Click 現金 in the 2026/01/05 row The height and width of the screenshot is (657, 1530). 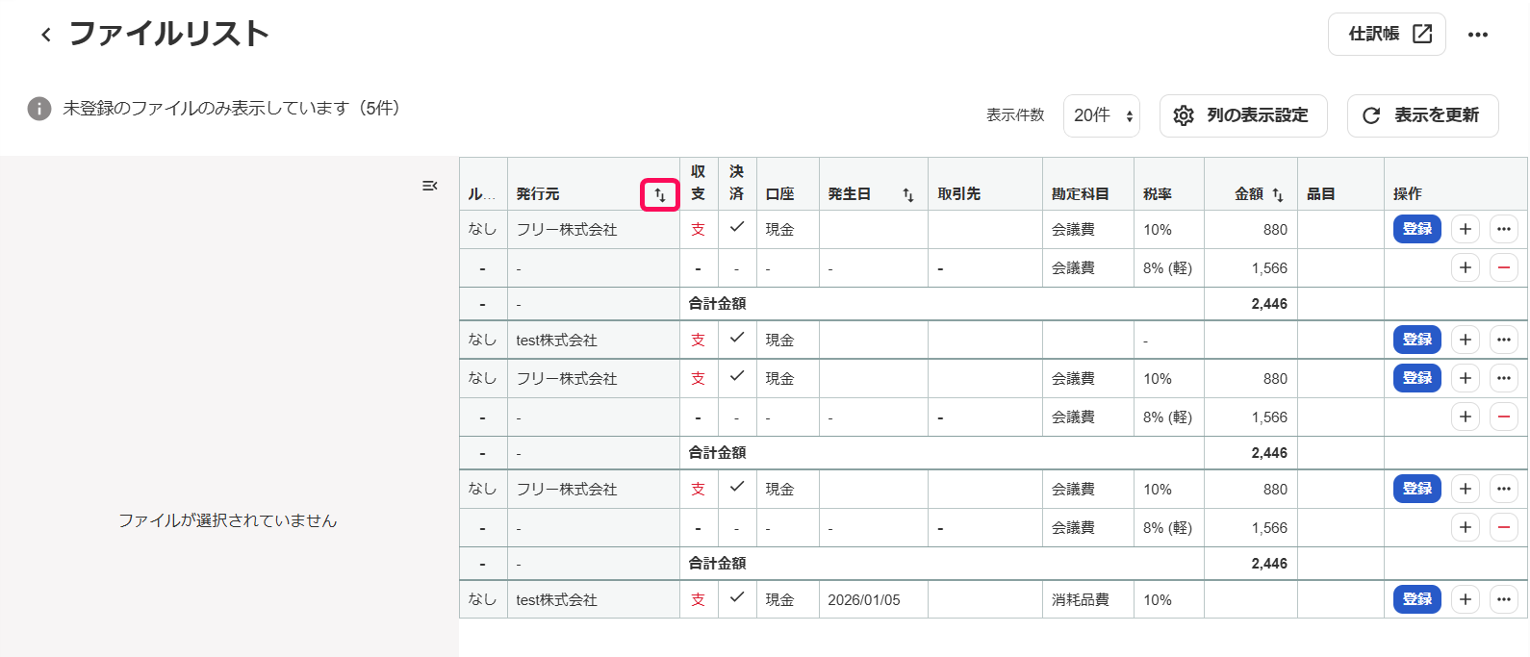[x=779, y=600]
